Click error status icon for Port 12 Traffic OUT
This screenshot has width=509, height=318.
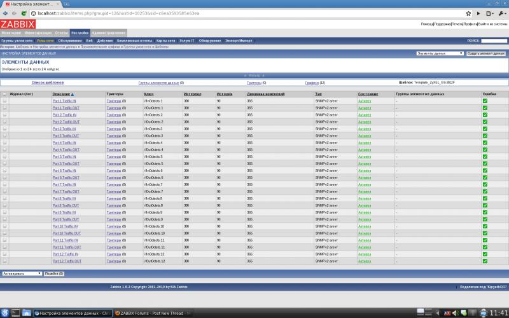tap(485, 261)
